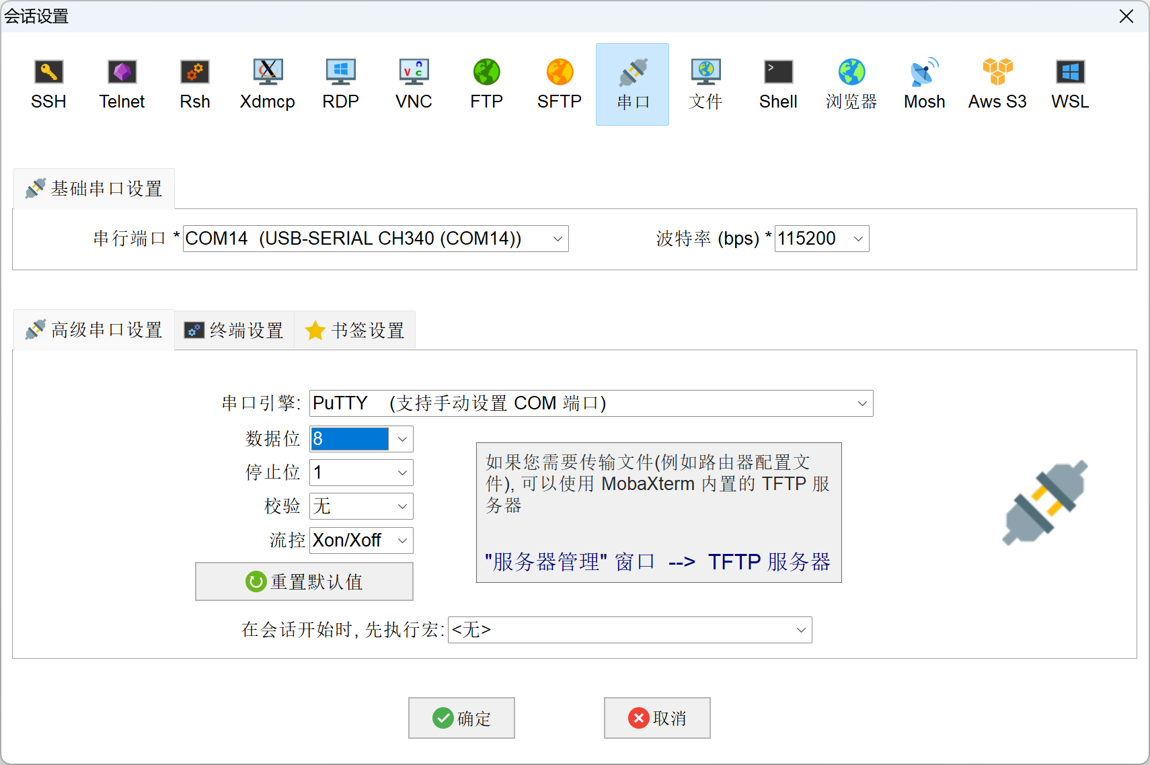
Task: Open the TFTP 服务器 link text
Action: (x=769, y=562)
